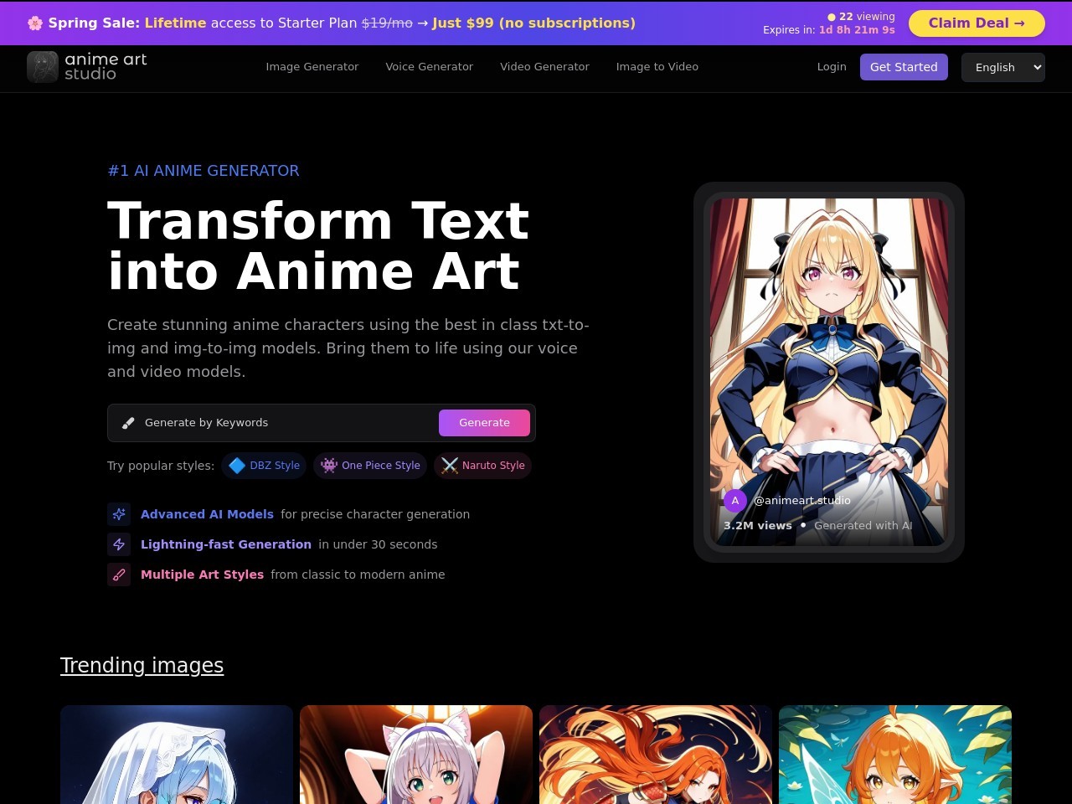Click 'Advanced AI Models' feature text
Viewport: 1072px width, 804px height.
point(207,514)
